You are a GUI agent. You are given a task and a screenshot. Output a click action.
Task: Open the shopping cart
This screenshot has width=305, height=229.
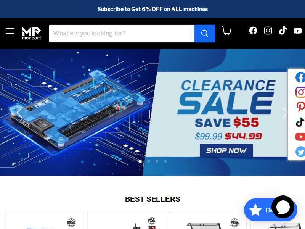pyautogui.click(x=226, y=31)
